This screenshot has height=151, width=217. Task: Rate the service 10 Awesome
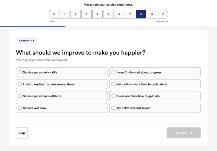(163, 14)
